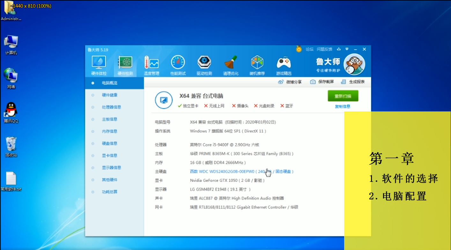Click 问题反馈 feedback link
Viewport: 451px width, 250px height.
coord(324,49)
